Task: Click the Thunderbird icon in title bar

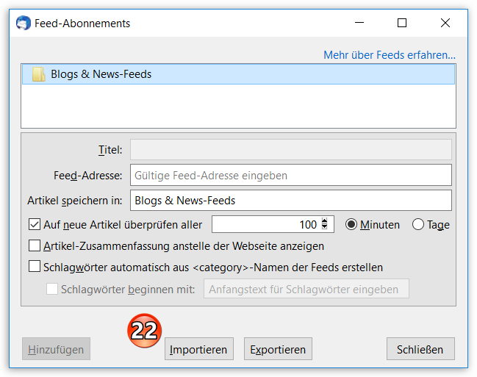Action: pos(24,24)
